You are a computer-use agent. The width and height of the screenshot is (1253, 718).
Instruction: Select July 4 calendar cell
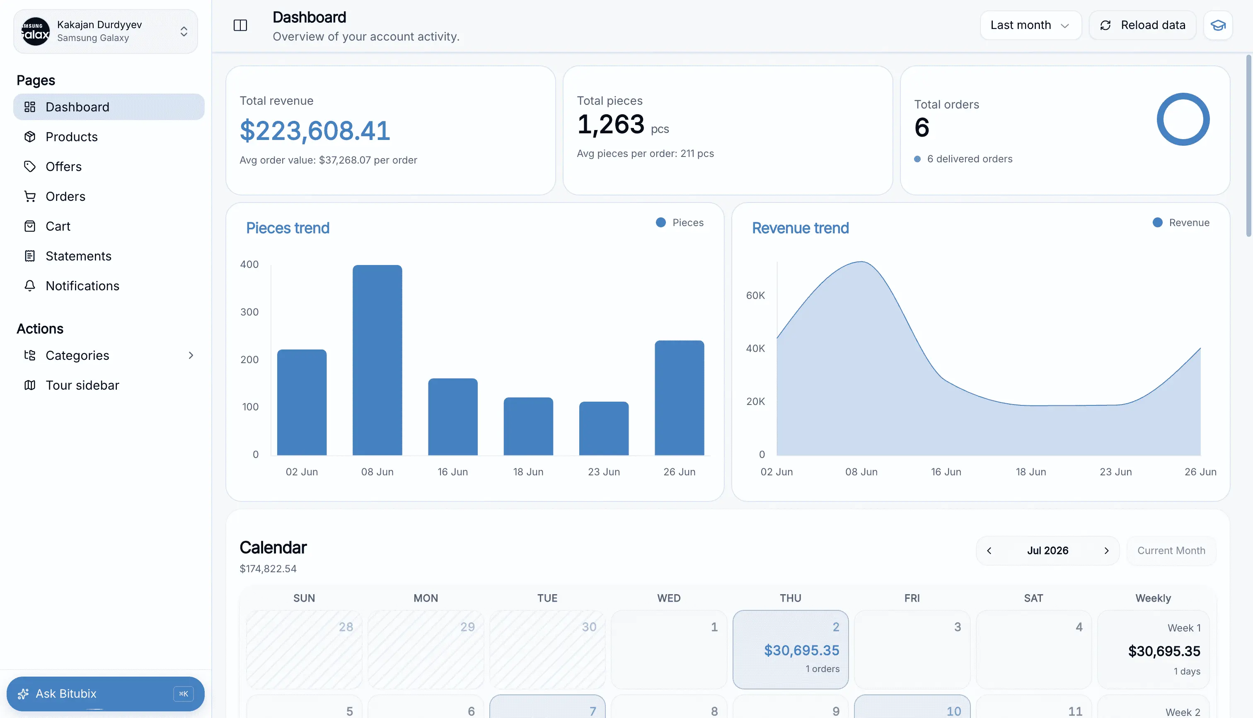(1033, 649)
